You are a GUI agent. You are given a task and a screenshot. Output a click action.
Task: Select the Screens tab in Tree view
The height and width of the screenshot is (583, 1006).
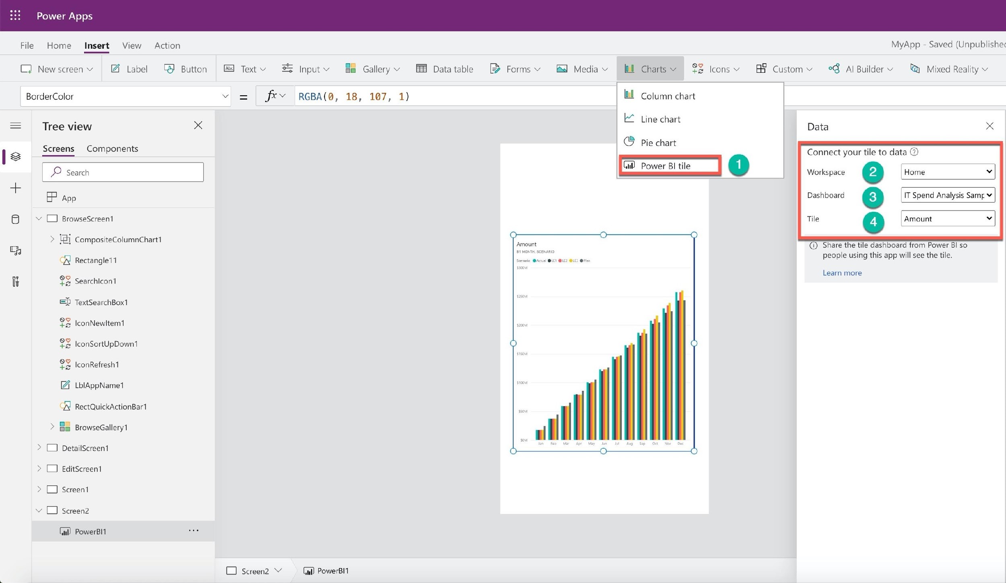[58, 149]
